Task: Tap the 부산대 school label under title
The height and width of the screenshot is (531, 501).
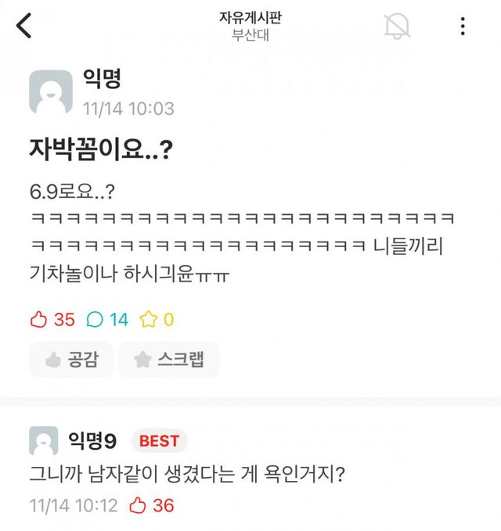Action: (x=250, y=35)
